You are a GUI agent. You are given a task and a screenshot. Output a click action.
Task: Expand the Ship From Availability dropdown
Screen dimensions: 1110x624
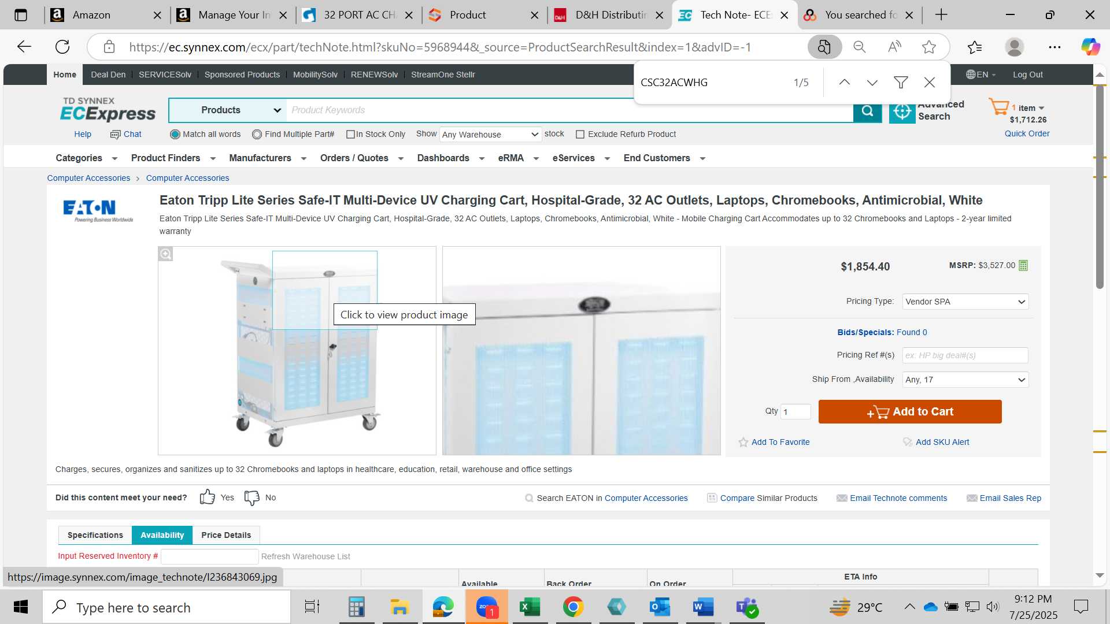coord(965,380)
